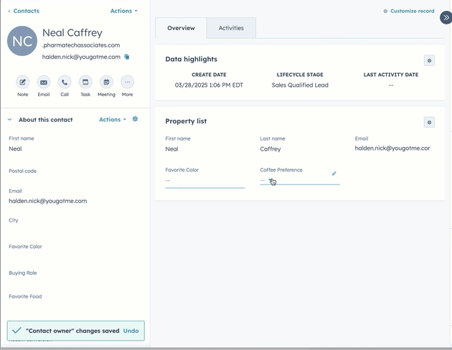Click Sales Qualified Lead lifecycle value

pyautogui.click(x=300, y=85)
